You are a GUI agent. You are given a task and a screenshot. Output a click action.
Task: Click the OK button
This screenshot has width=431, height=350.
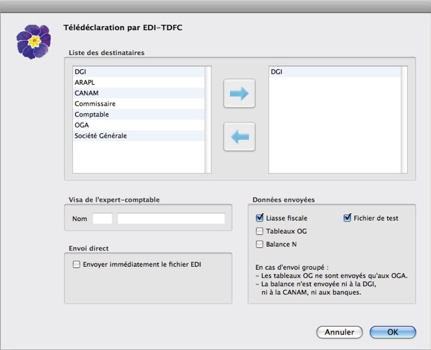[x=393, y=332]
